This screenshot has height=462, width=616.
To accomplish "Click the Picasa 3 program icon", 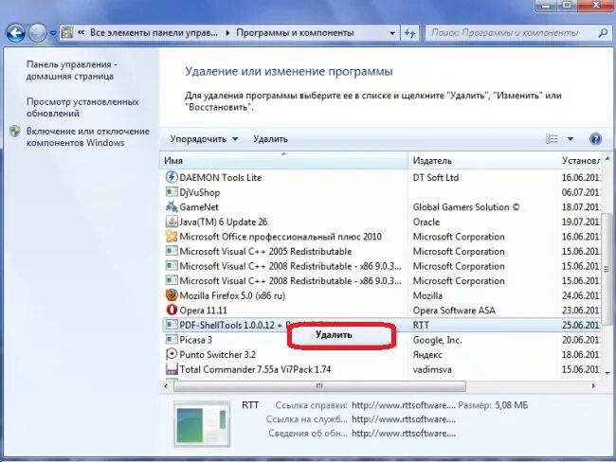I will (x=172, y=339).
